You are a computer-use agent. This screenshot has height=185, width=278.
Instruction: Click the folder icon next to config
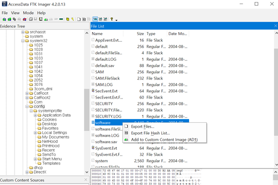point(31,107)
